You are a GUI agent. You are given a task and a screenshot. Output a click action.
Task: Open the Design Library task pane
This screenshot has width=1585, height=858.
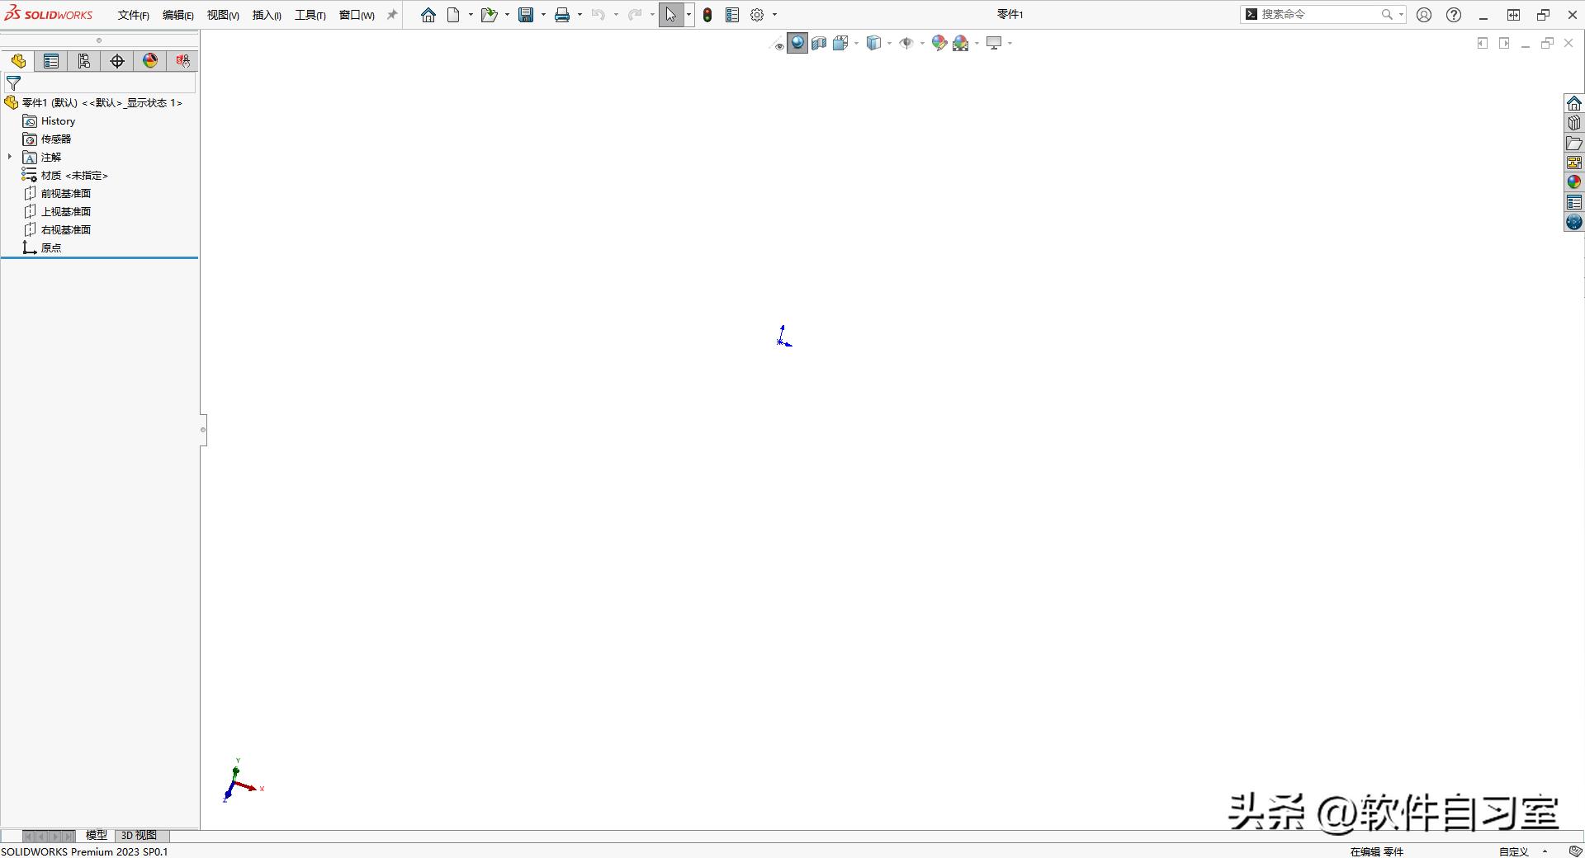(x=1574, y=122)
